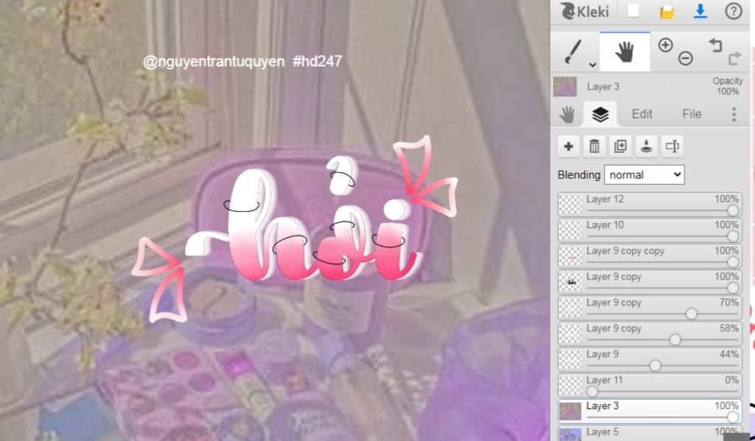Click Layer 9 copy 70% opacity slider handle
The height and width of the screenshot is (441, 755).
pyautogui.click(x=692, y=314)
